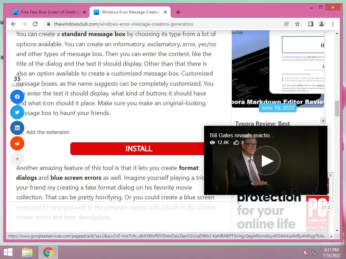Open the taskbar clock showing 6:11 PM
346x259 pixels.
331,253
